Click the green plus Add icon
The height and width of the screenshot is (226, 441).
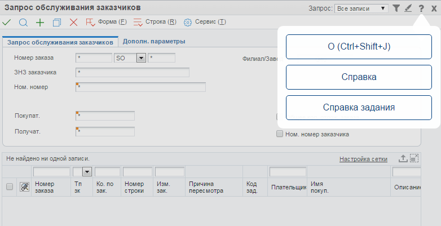(x=39, y=23)
